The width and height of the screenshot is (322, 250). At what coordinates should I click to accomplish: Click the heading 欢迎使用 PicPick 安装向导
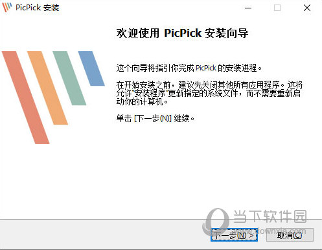click(x=182, y=33)
